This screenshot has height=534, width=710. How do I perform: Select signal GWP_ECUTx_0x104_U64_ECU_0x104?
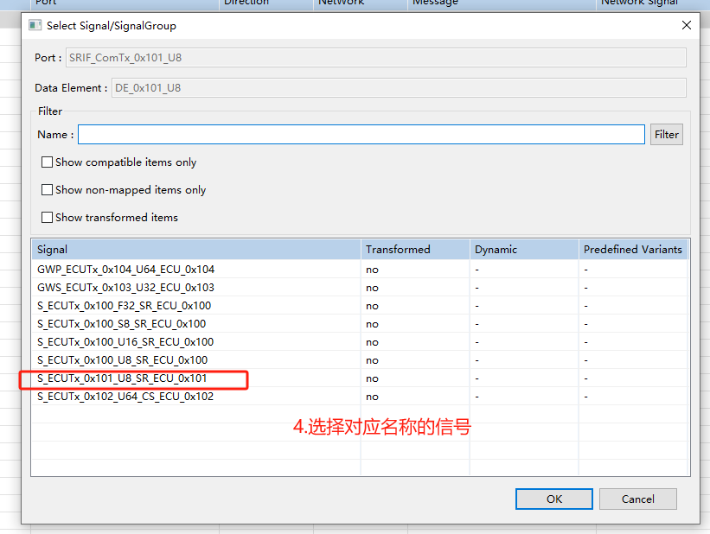(x=125, y=270)
